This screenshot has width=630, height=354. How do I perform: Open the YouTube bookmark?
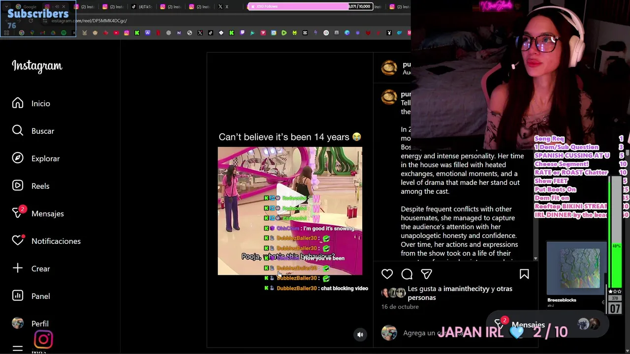(x=116, y=33)
